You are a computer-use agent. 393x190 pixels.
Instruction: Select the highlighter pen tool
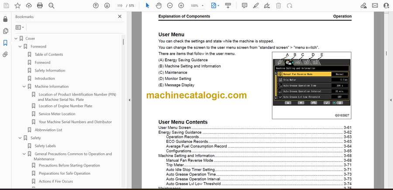tap(255, 6)
